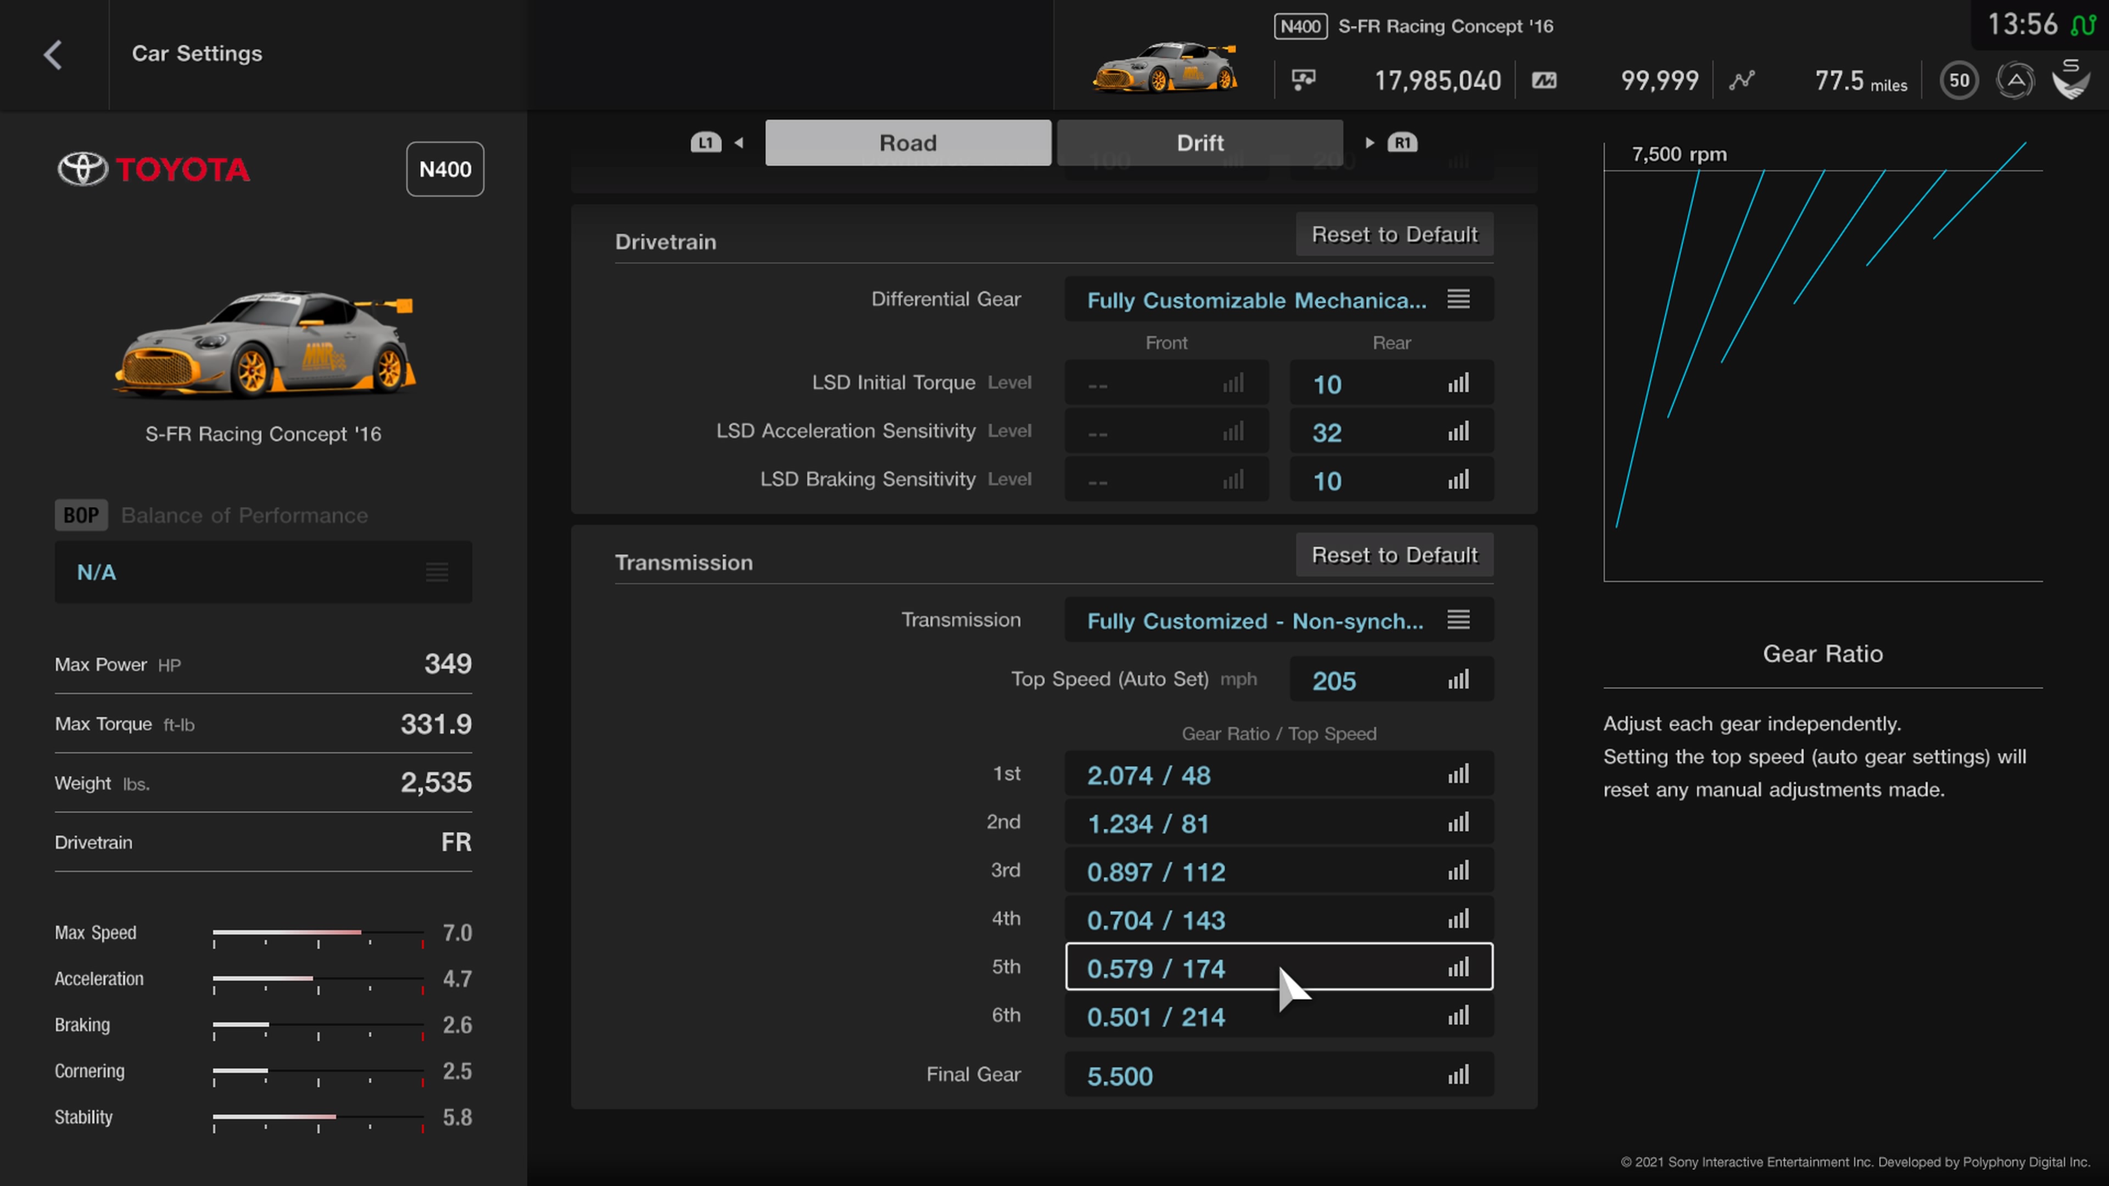Click the Weight 2,535 value

pos(436,782)
